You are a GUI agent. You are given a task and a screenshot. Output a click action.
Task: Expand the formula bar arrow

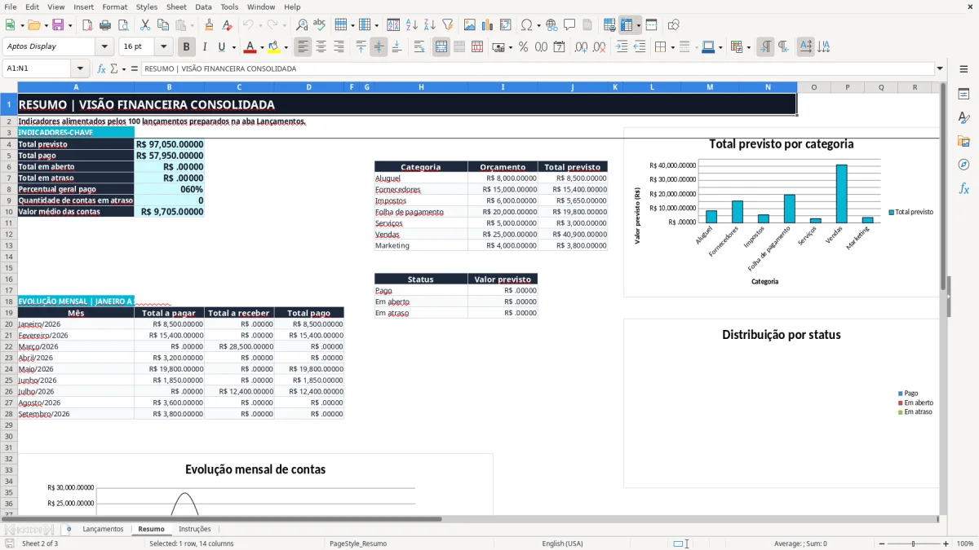pos(940,69)
